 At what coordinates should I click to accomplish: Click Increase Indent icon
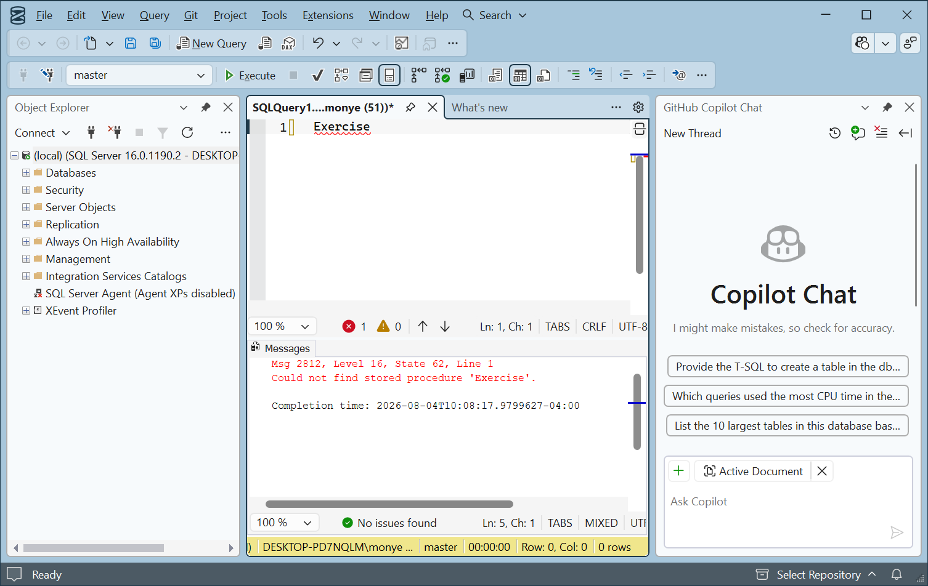649,75
